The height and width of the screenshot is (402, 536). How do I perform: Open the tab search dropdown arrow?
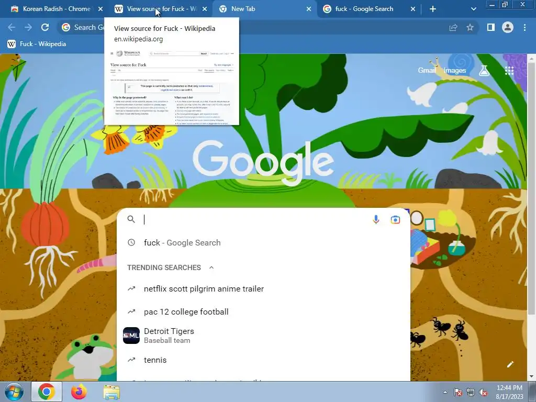473,9
